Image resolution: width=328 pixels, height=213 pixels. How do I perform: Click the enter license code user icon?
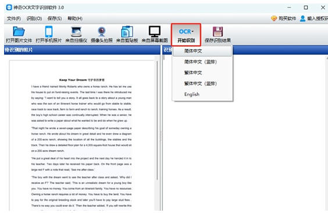point(302,19)
